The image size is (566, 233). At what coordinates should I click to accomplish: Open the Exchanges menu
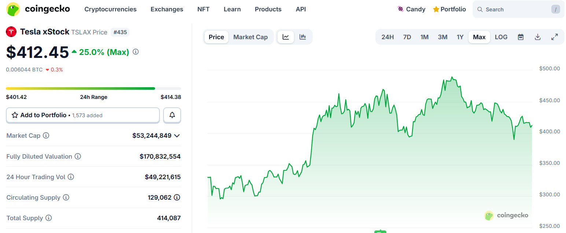167,9
